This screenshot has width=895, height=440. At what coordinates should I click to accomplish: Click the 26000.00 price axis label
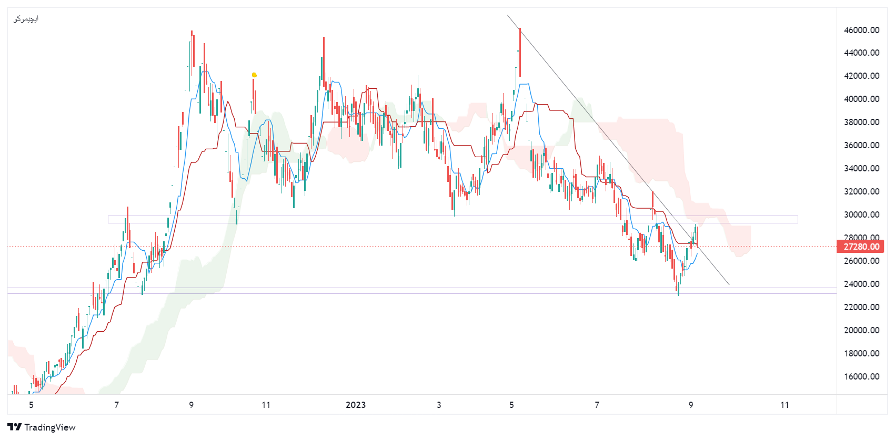pos(861,261)
